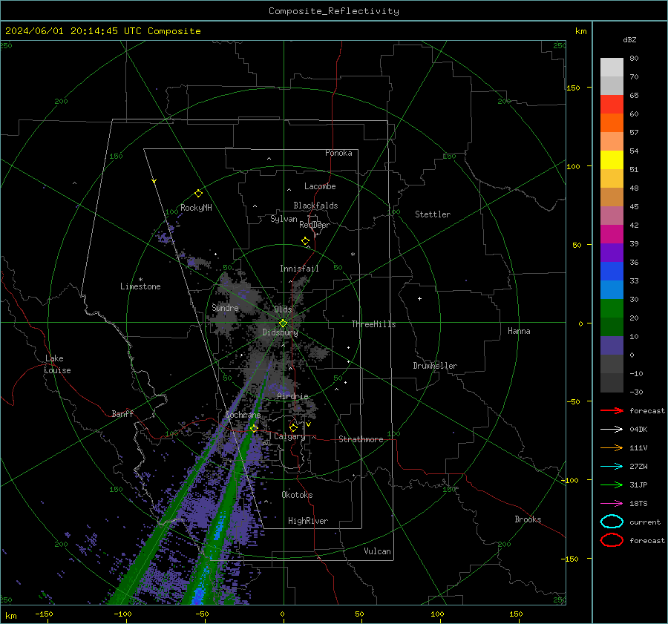668x624 pixels.
Task: Click the Vulcan town label
Action: pyautogui.click(x=377, y=551)
